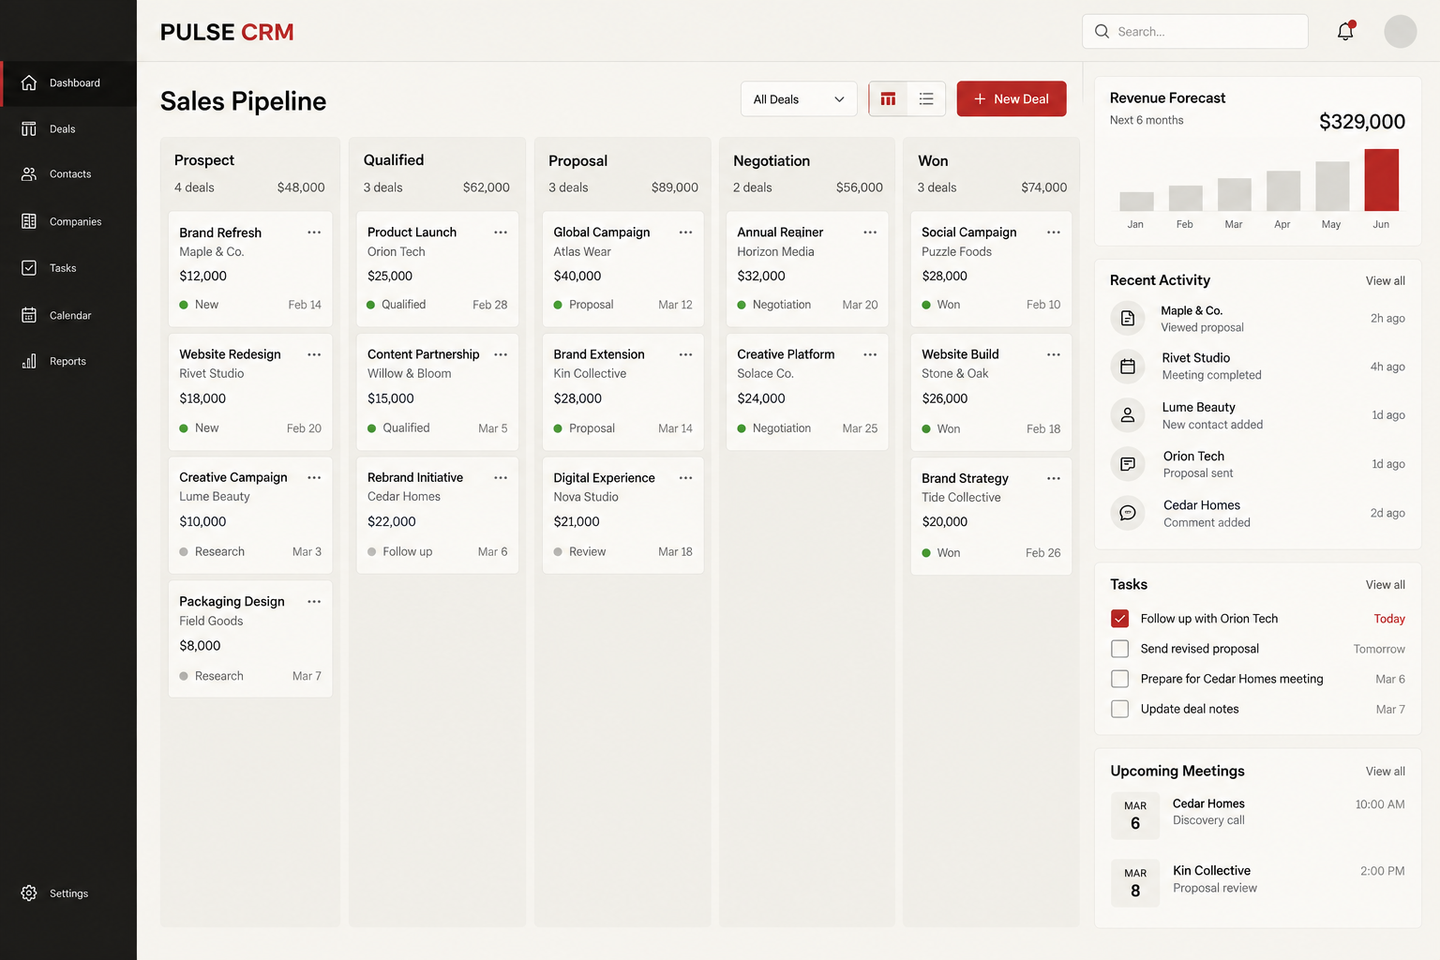The height and width of the screenshot is (960, 1440).
Task: Open Annual Retainer card more options
Action: [x=870, y=232]
